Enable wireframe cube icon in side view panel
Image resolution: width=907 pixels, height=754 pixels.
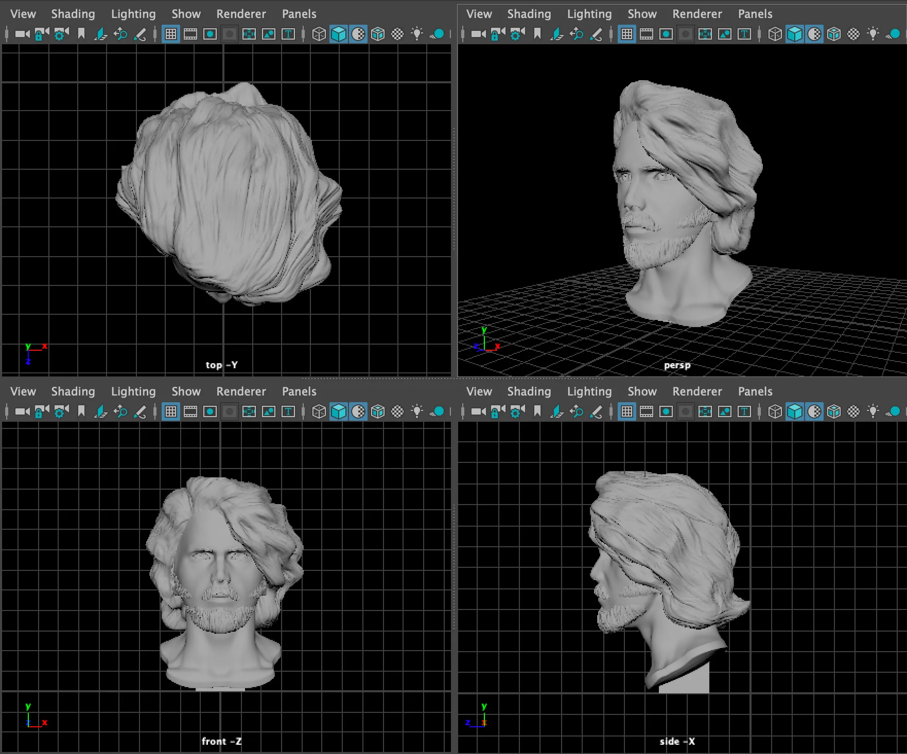(775, 412)
